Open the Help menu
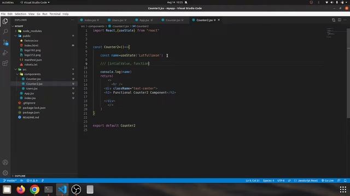Image resolution: width=350 pixels, height=196 pixels. click(x=66, y=14)
